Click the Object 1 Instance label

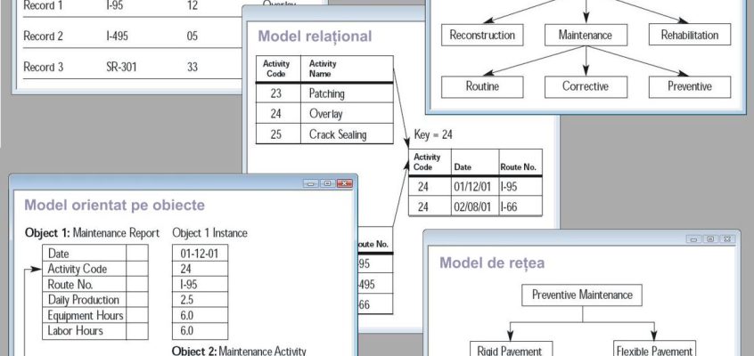click(x=209, y=233)
